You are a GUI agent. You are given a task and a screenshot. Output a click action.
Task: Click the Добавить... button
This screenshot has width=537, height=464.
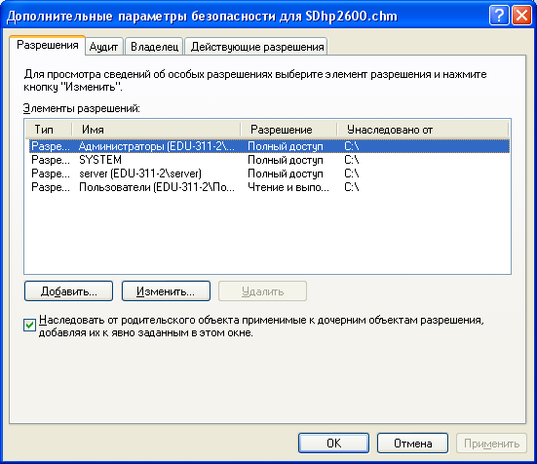click(68, 291)
